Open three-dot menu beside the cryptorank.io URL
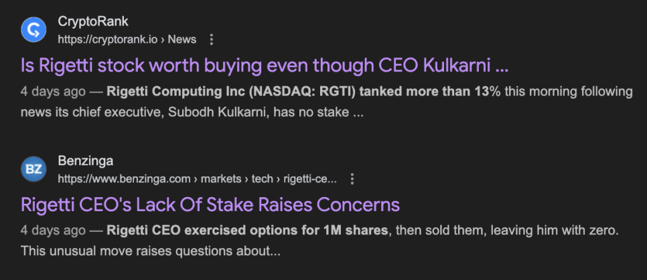Image resolution: width=647 pixels, height=280 pixels. pyautogui.click(x=212, y=39)
